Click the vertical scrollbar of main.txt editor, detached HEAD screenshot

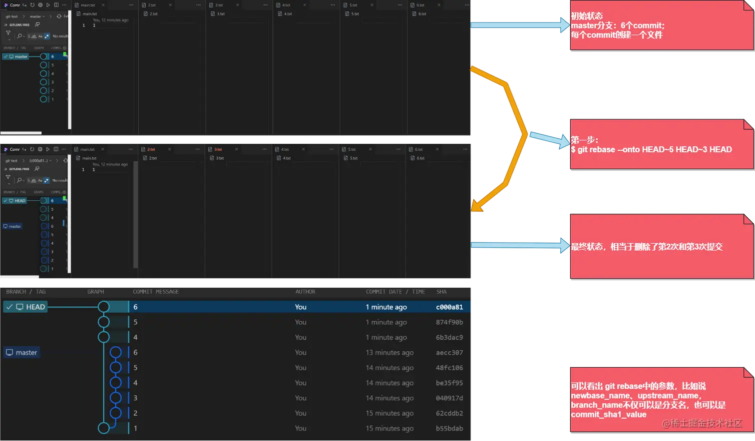tap(135, 215)
